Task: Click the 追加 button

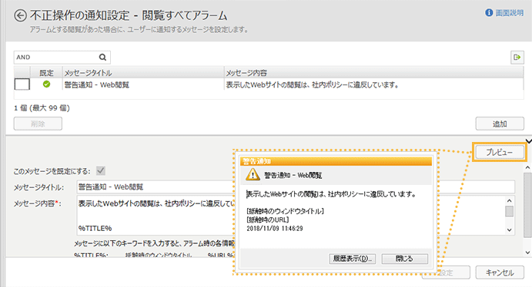Action: point(500,124)
